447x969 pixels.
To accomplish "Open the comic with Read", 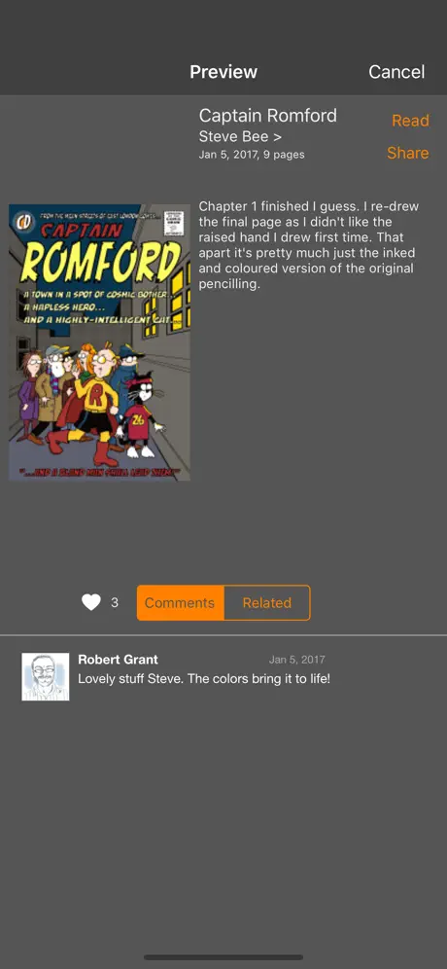I will (410, 121).
